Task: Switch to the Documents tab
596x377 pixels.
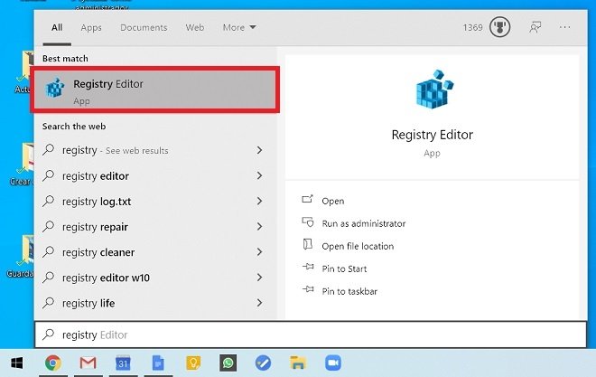Action: [144, 27]
